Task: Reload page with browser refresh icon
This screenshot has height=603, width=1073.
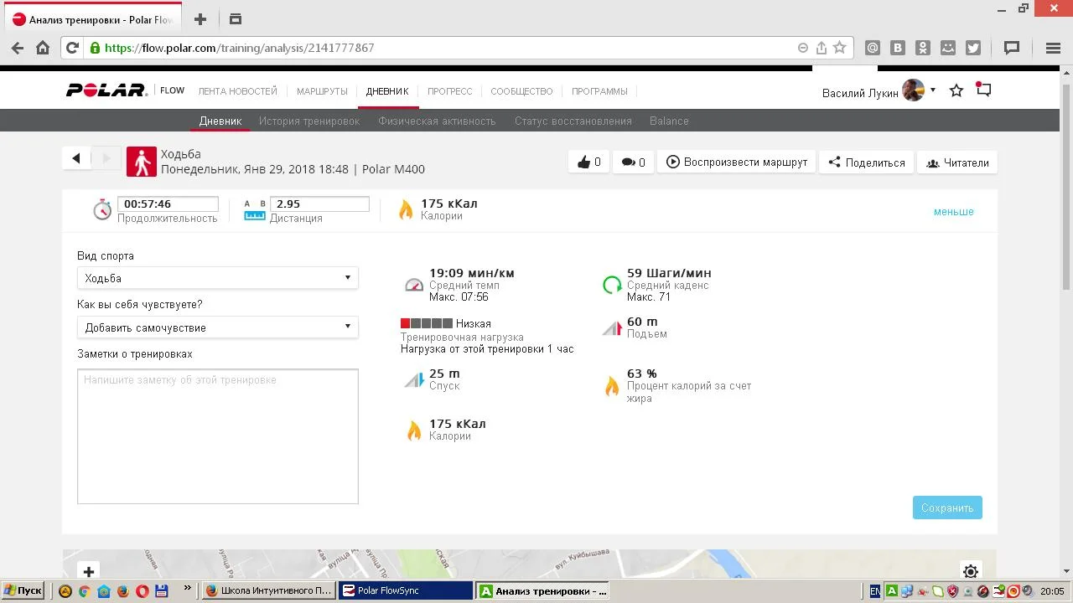Action: tap(72, 48)
